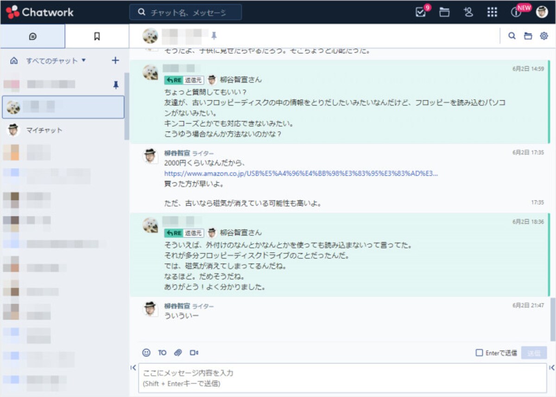Click the RE reply badge in 14:59 message
The image size is (556, 397).
[174, 80]
